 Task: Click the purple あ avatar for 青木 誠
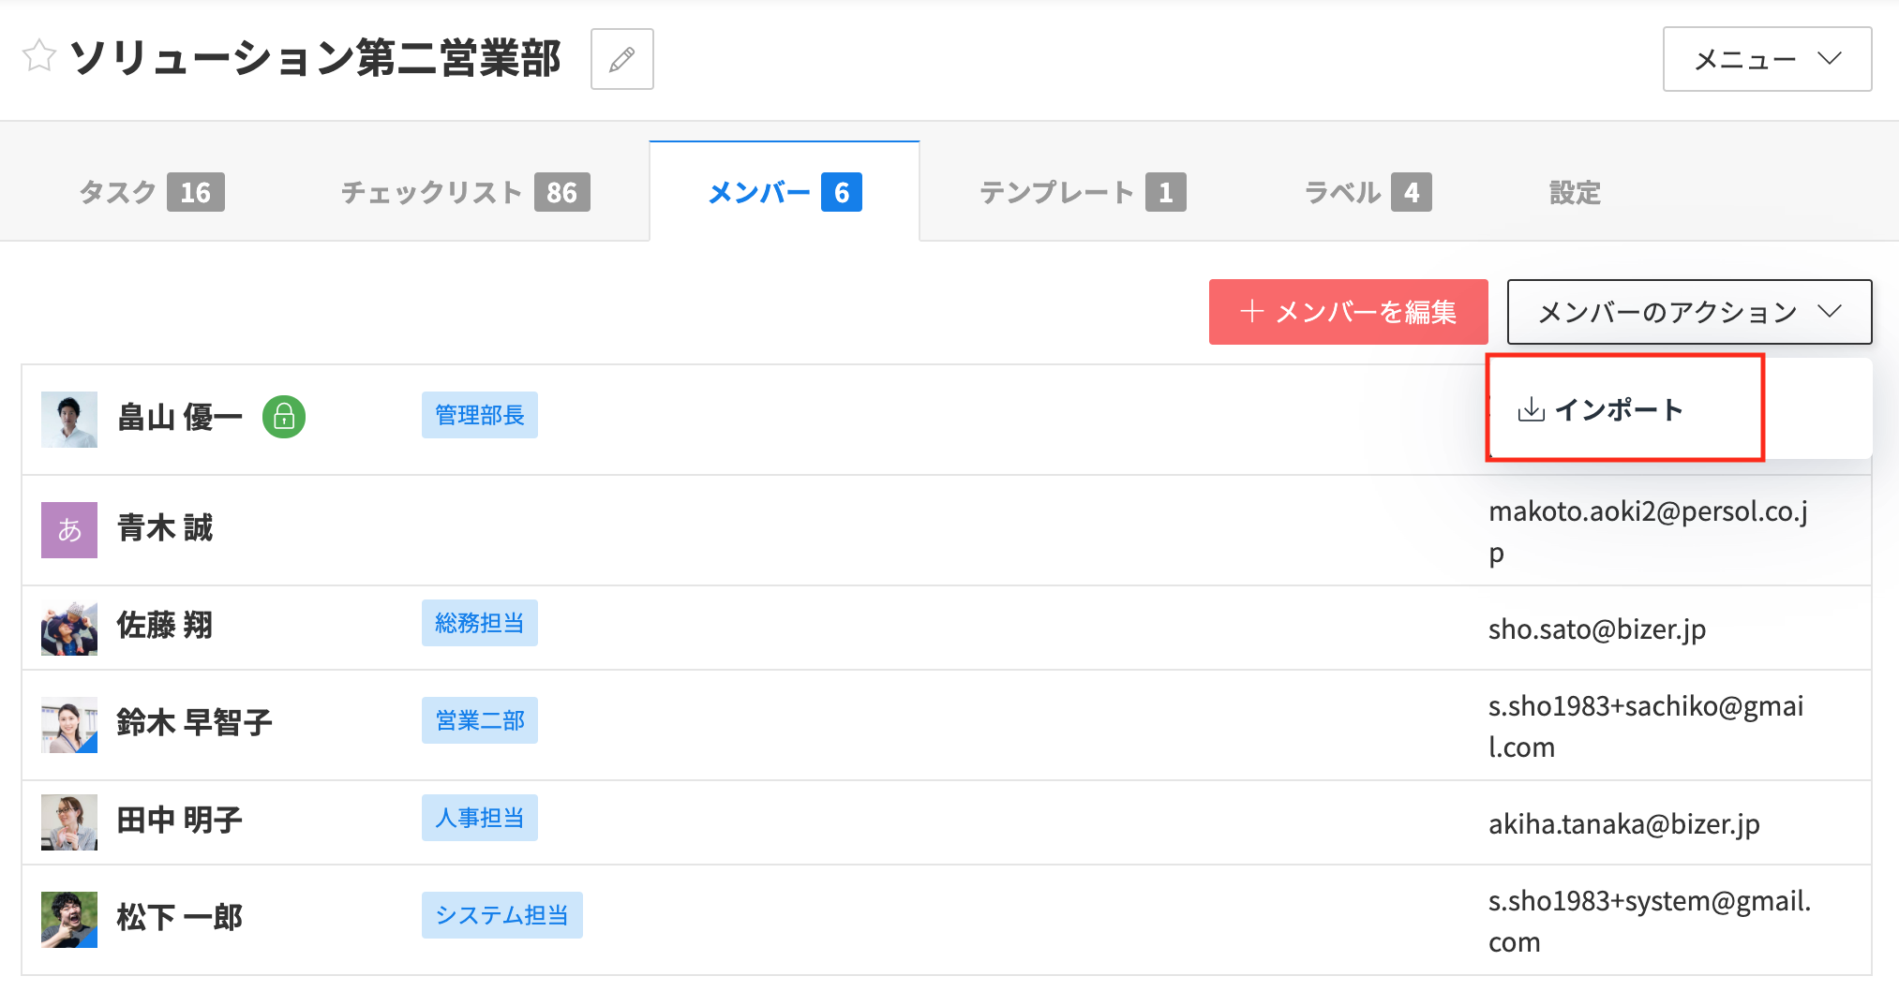click(x=69, y=530)
